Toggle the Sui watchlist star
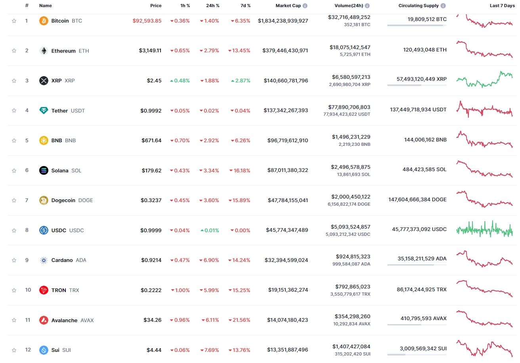This screenshot has width=520, height=363. [x=14, y=350]
